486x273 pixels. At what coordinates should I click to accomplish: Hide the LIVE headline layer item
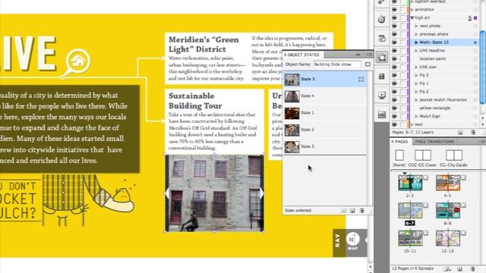tap(394, 51)
